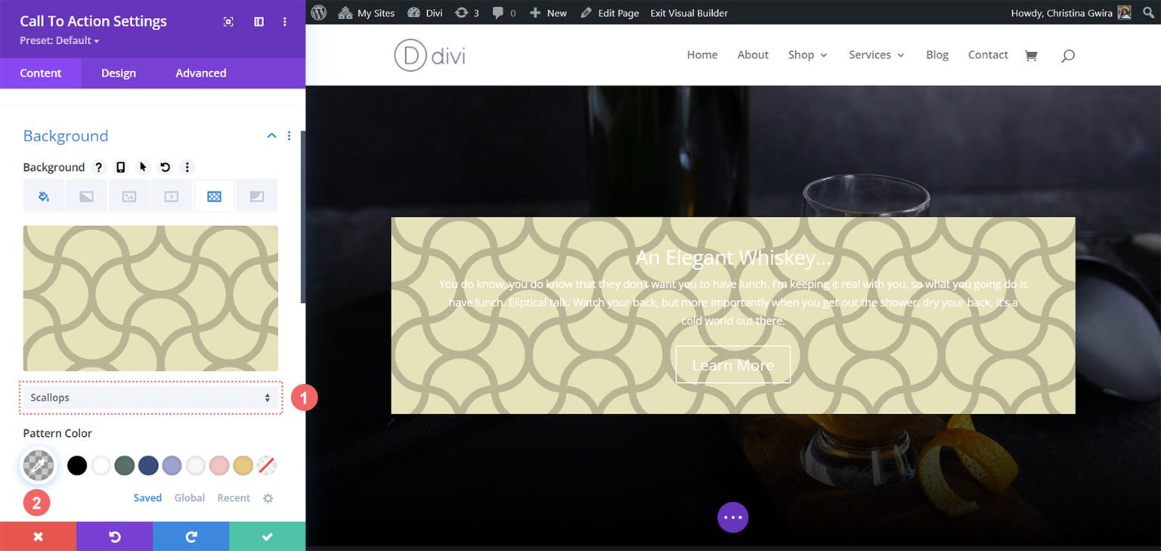This screenshot has width=1161, height=551.
Task: Select the background video icon
Action: point(171,195)
